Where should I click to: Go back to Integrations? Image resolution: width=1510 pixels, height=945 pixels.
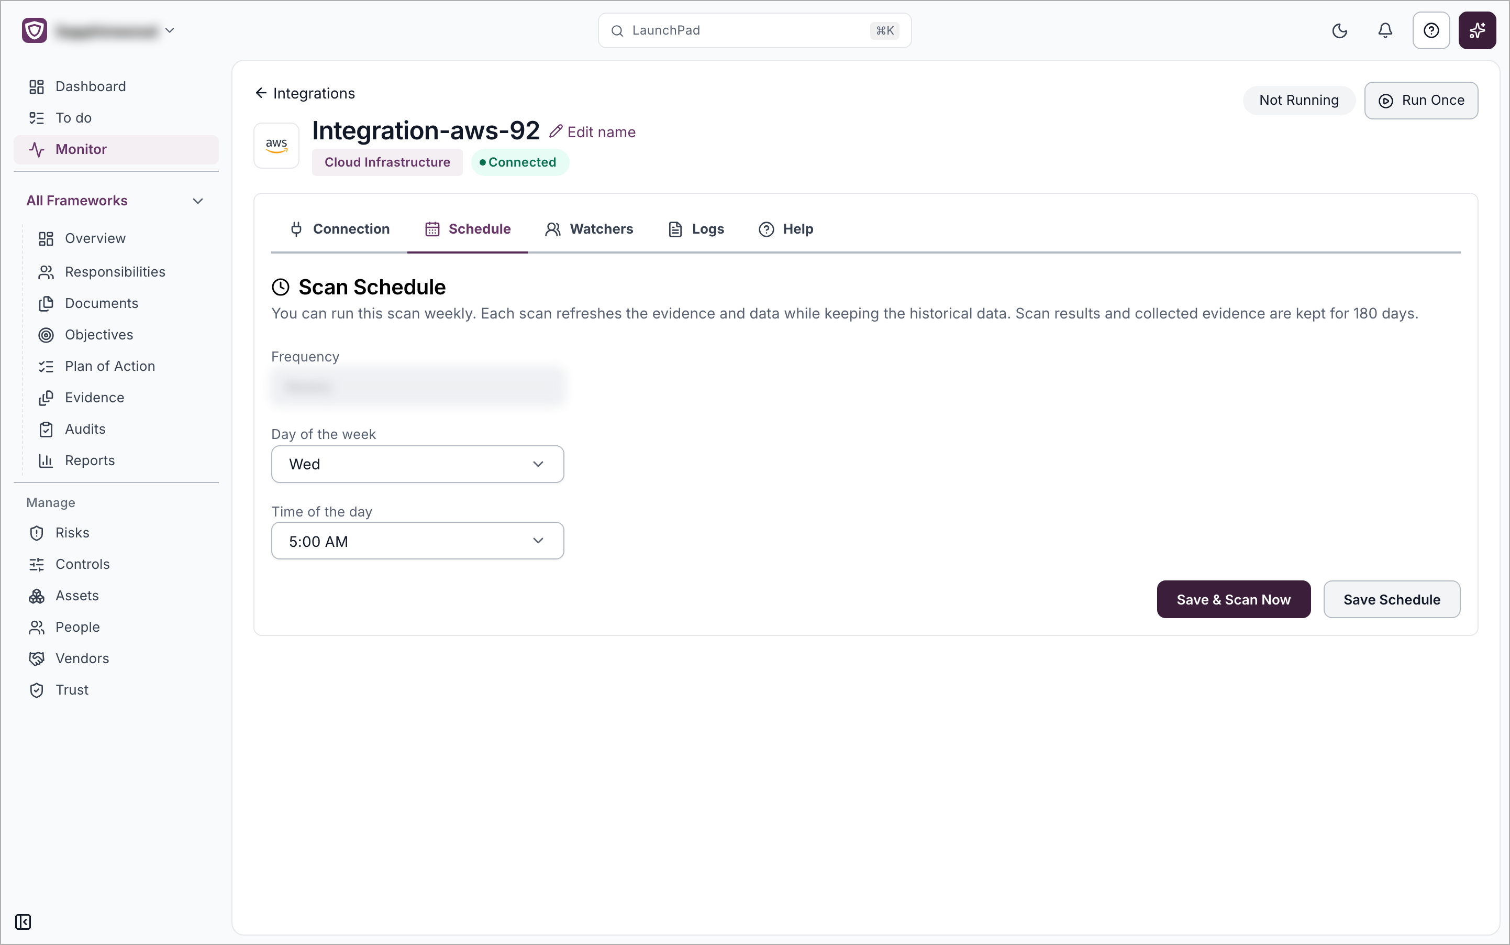point(305,93)
